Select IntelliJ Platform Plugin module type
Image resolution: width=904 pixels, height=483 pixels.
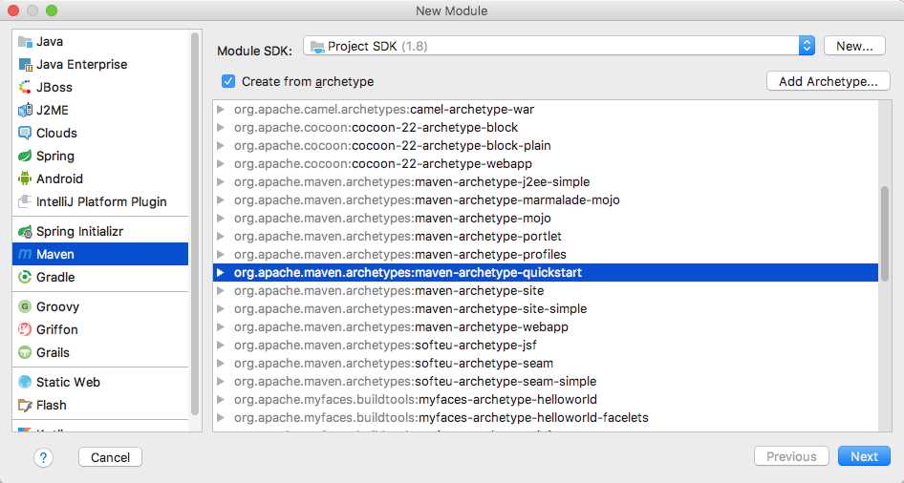pos(100,202)
